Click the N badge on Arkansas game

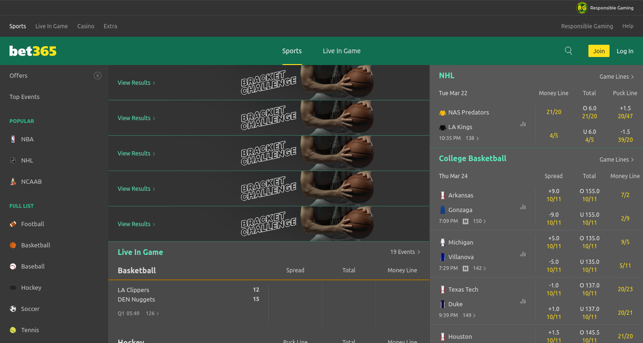tap(466, 221)
